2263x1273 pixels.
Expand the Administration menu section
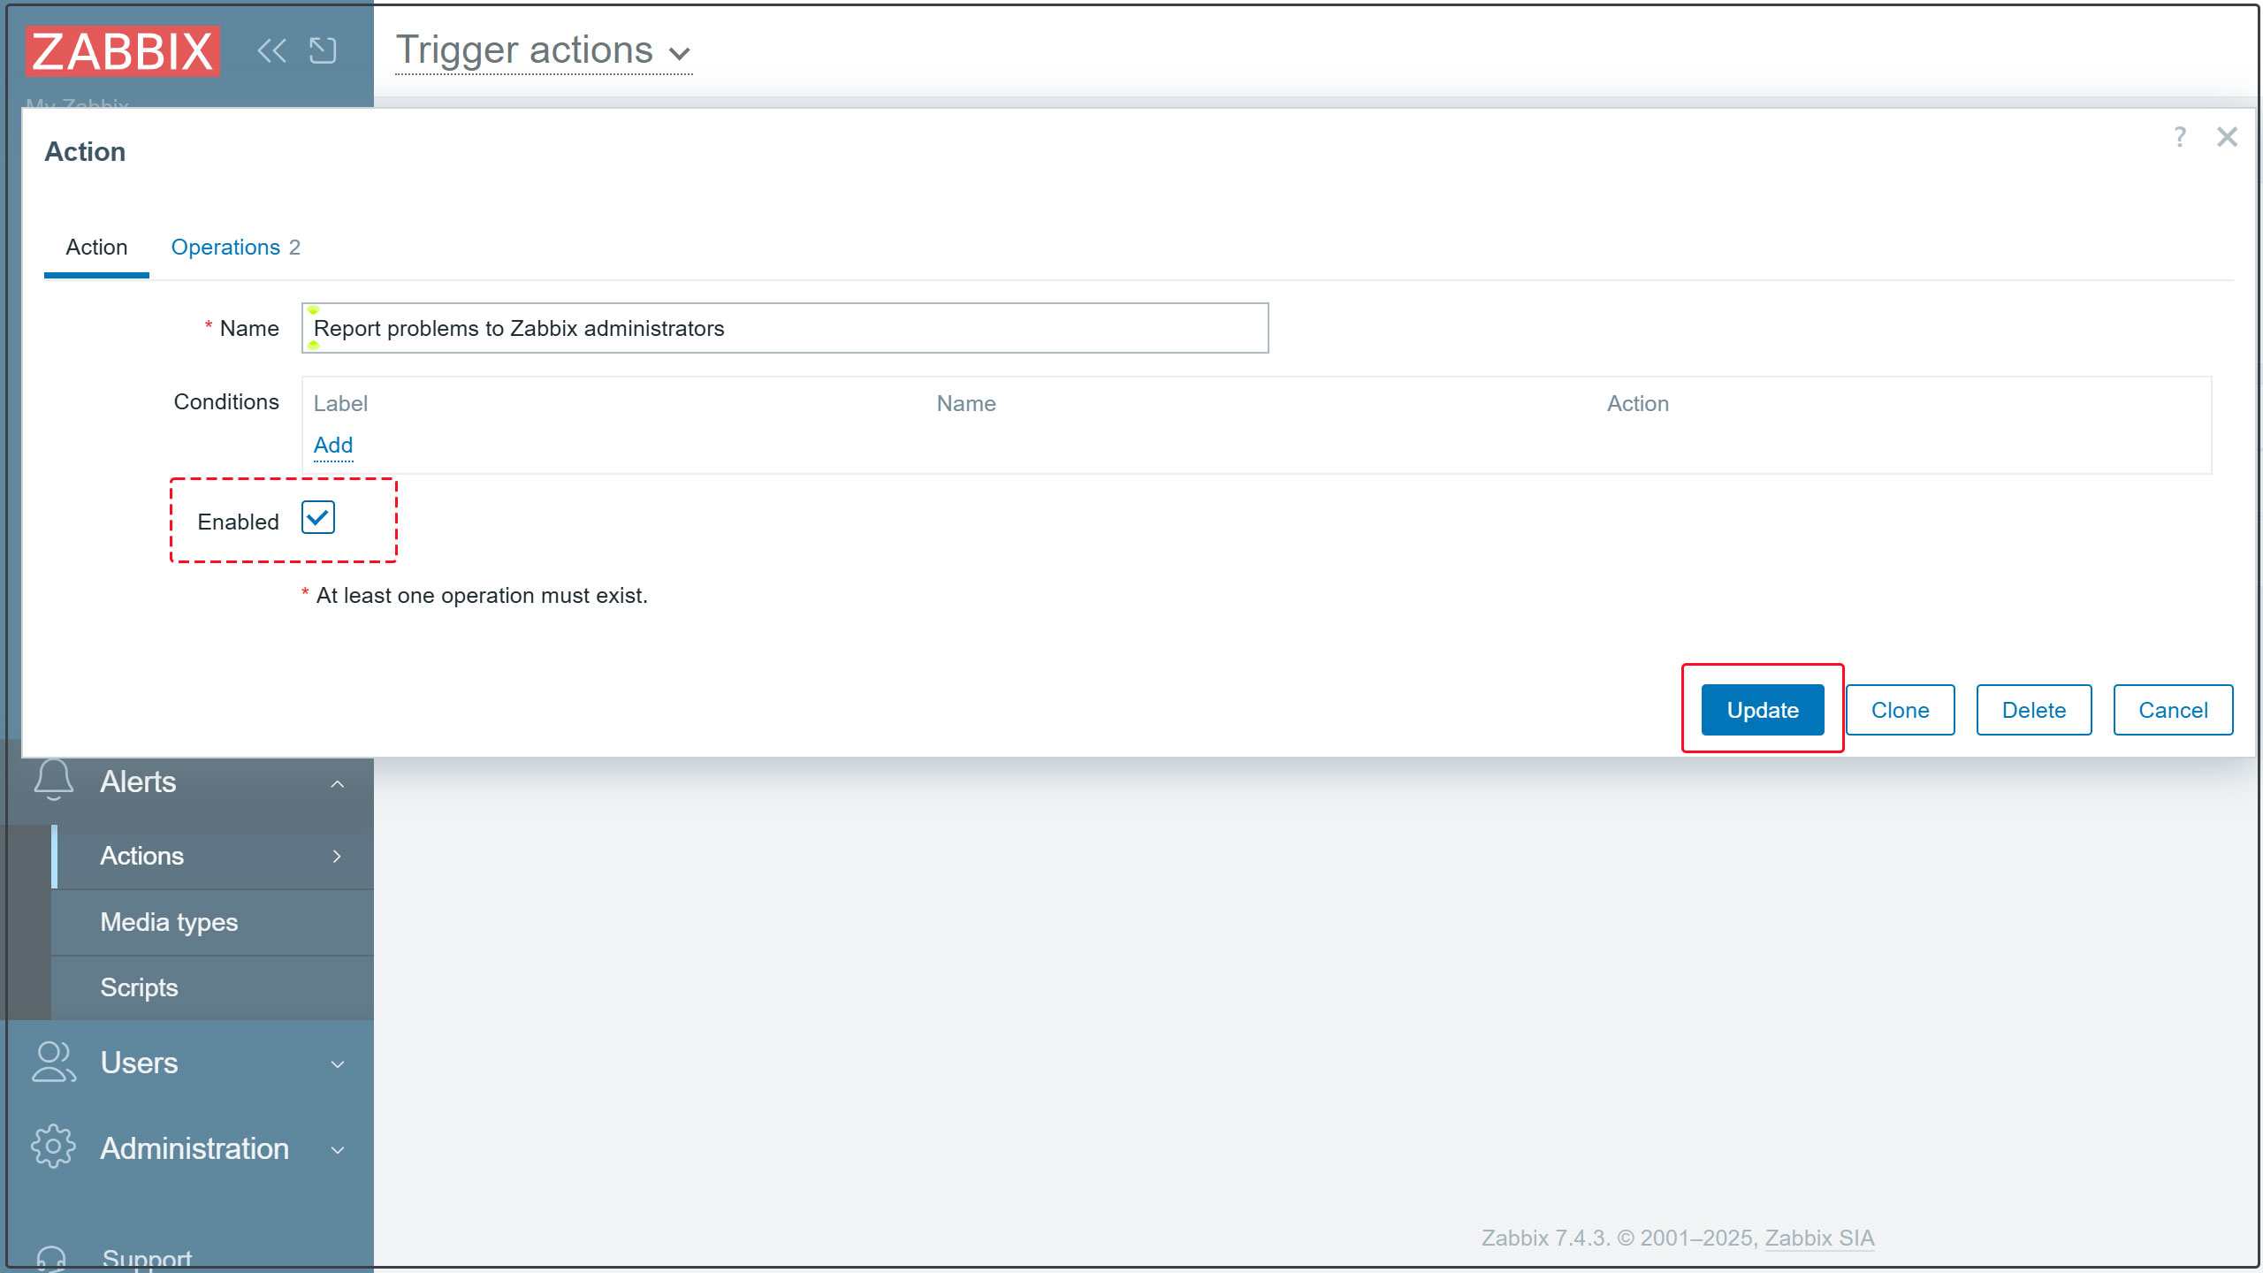click(337, 1150)
